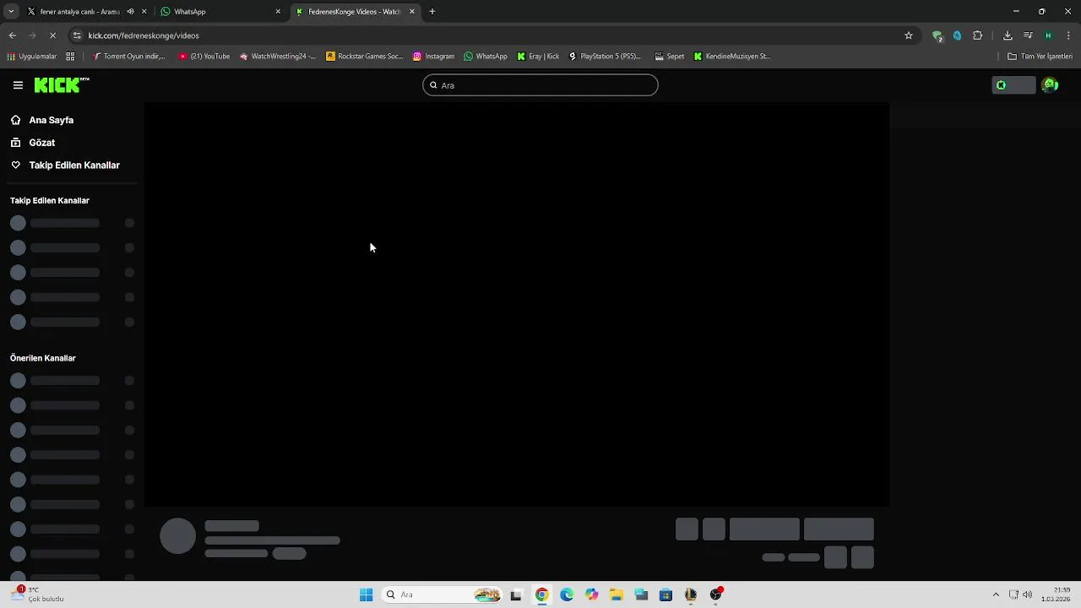Screen dimensions: 1081x608
Task: Click the Windows taskbar Ara search
Action: [x=443, y=594]
